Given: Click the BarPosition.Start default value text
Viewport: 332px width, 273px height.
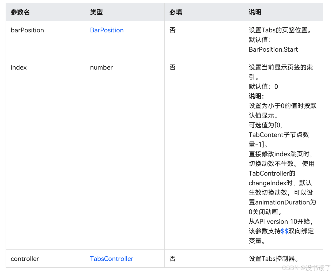Looking at the screenshot, I should (x=273, y=50).
